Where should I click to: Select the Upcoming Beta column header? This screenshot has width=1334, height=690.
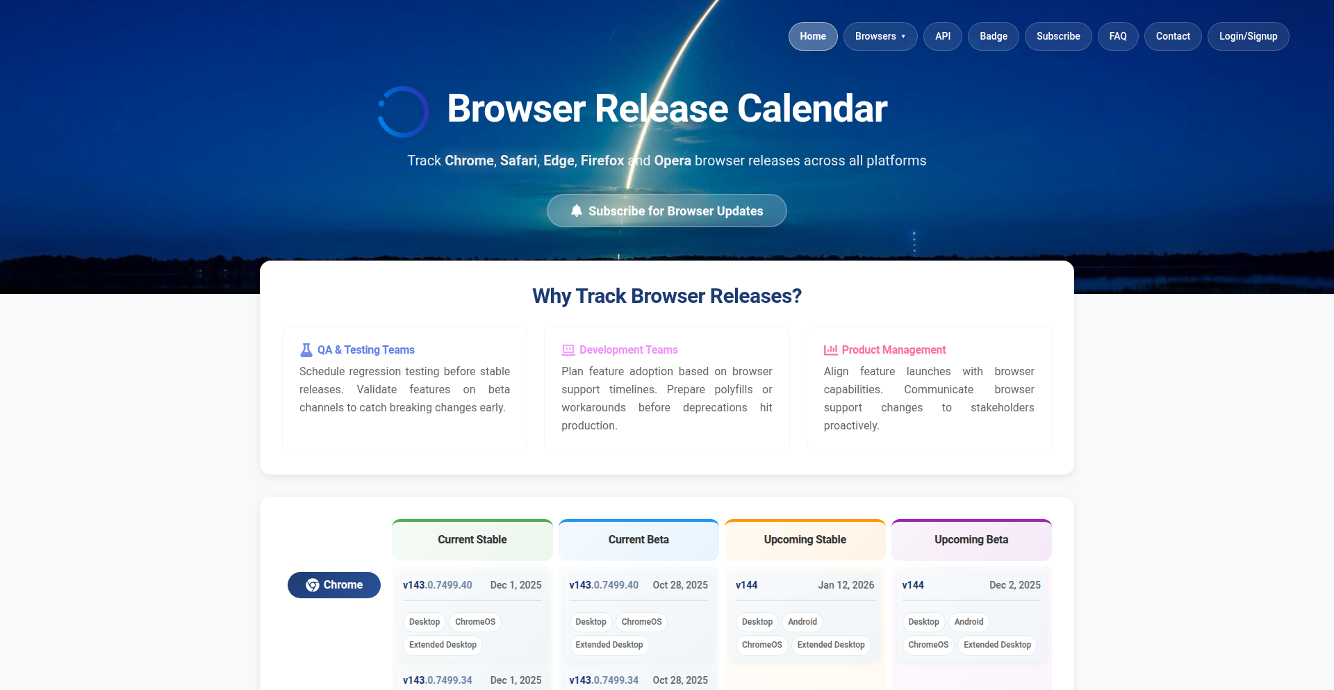coord(971,540)
